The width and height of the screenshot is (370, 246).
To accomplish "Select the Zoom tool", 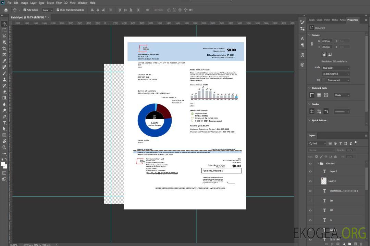I will tap(4, 147).
